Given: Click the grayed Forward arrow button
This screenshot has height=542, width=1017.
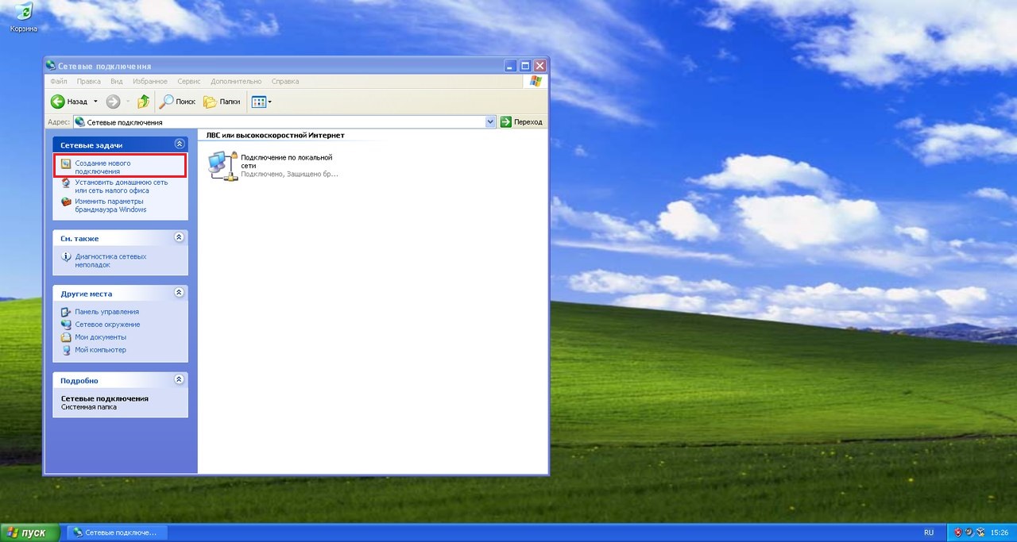Looking at the screenshot, I should click(113, 102).
